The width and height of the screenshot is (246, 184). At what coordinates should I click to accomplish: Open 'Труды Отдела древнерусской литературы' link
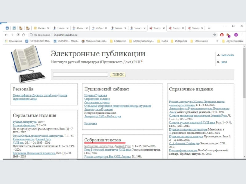(x=38, y=136)
